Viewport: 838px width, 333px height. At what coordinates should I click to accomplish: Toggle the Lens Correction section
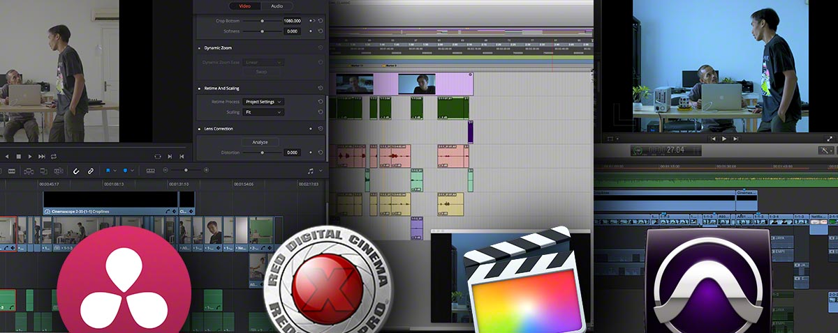coord(199,129)
